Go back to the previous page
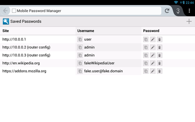 coord(5,11)
